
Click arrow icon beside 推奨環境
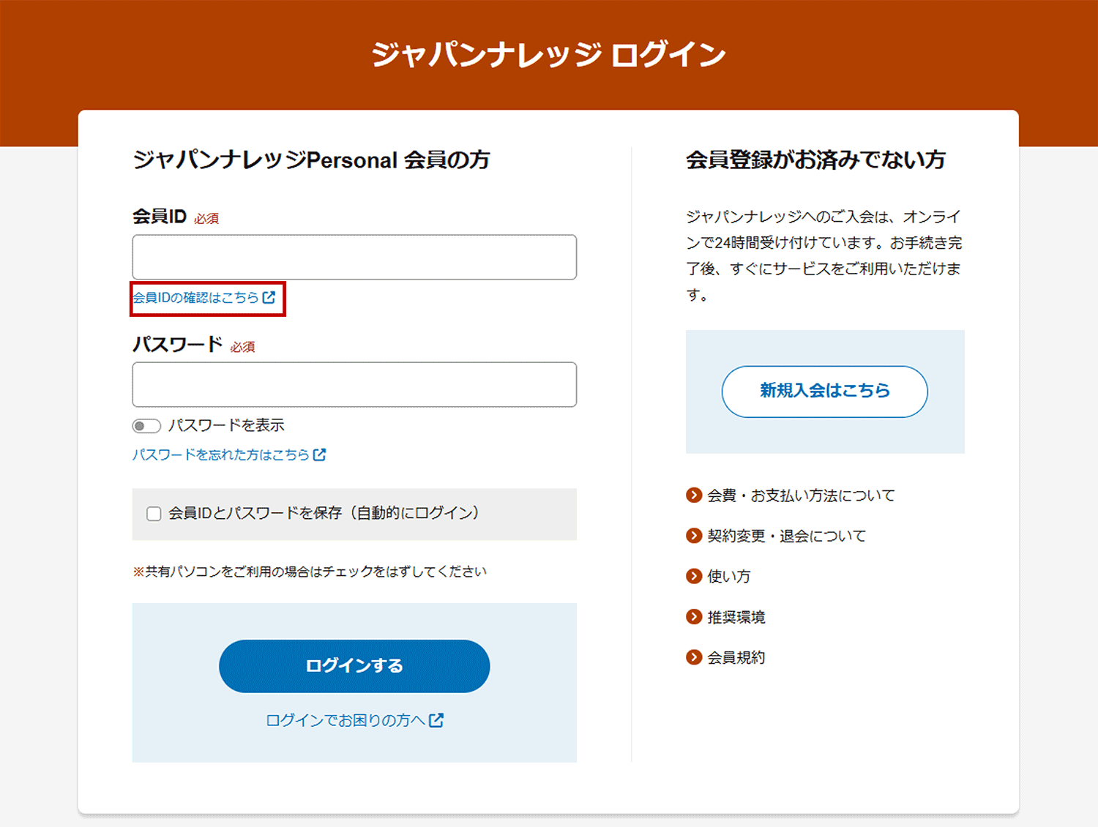tap(694, 617)
